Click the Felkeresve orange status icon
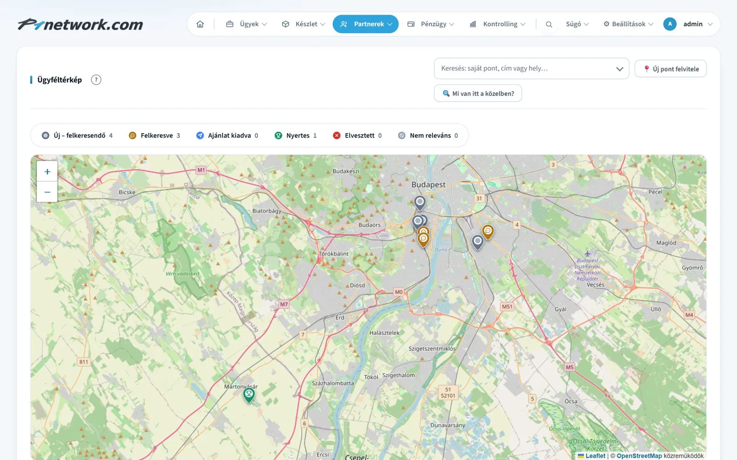Viewport: 737px width, 460px height. [x=132, y=135]
